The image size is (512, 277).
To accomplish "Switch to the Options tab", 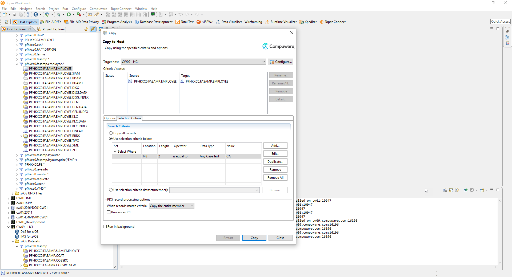I will pos(110,118).
